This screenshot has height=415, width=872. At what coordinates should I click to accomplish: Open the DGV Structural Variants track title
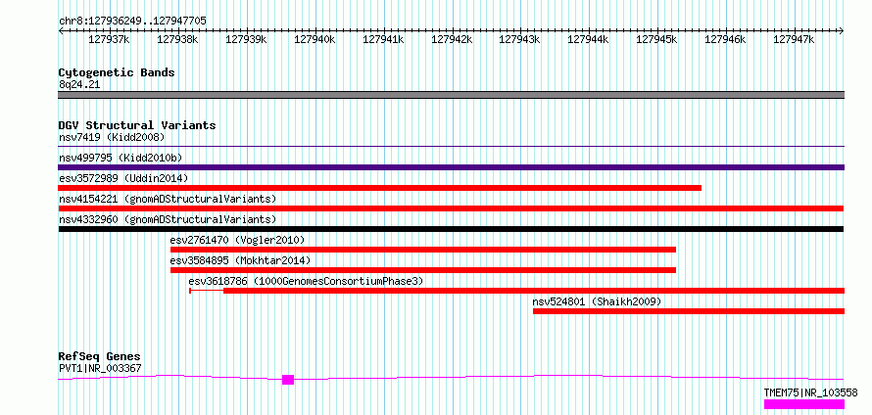click(137, 125)
